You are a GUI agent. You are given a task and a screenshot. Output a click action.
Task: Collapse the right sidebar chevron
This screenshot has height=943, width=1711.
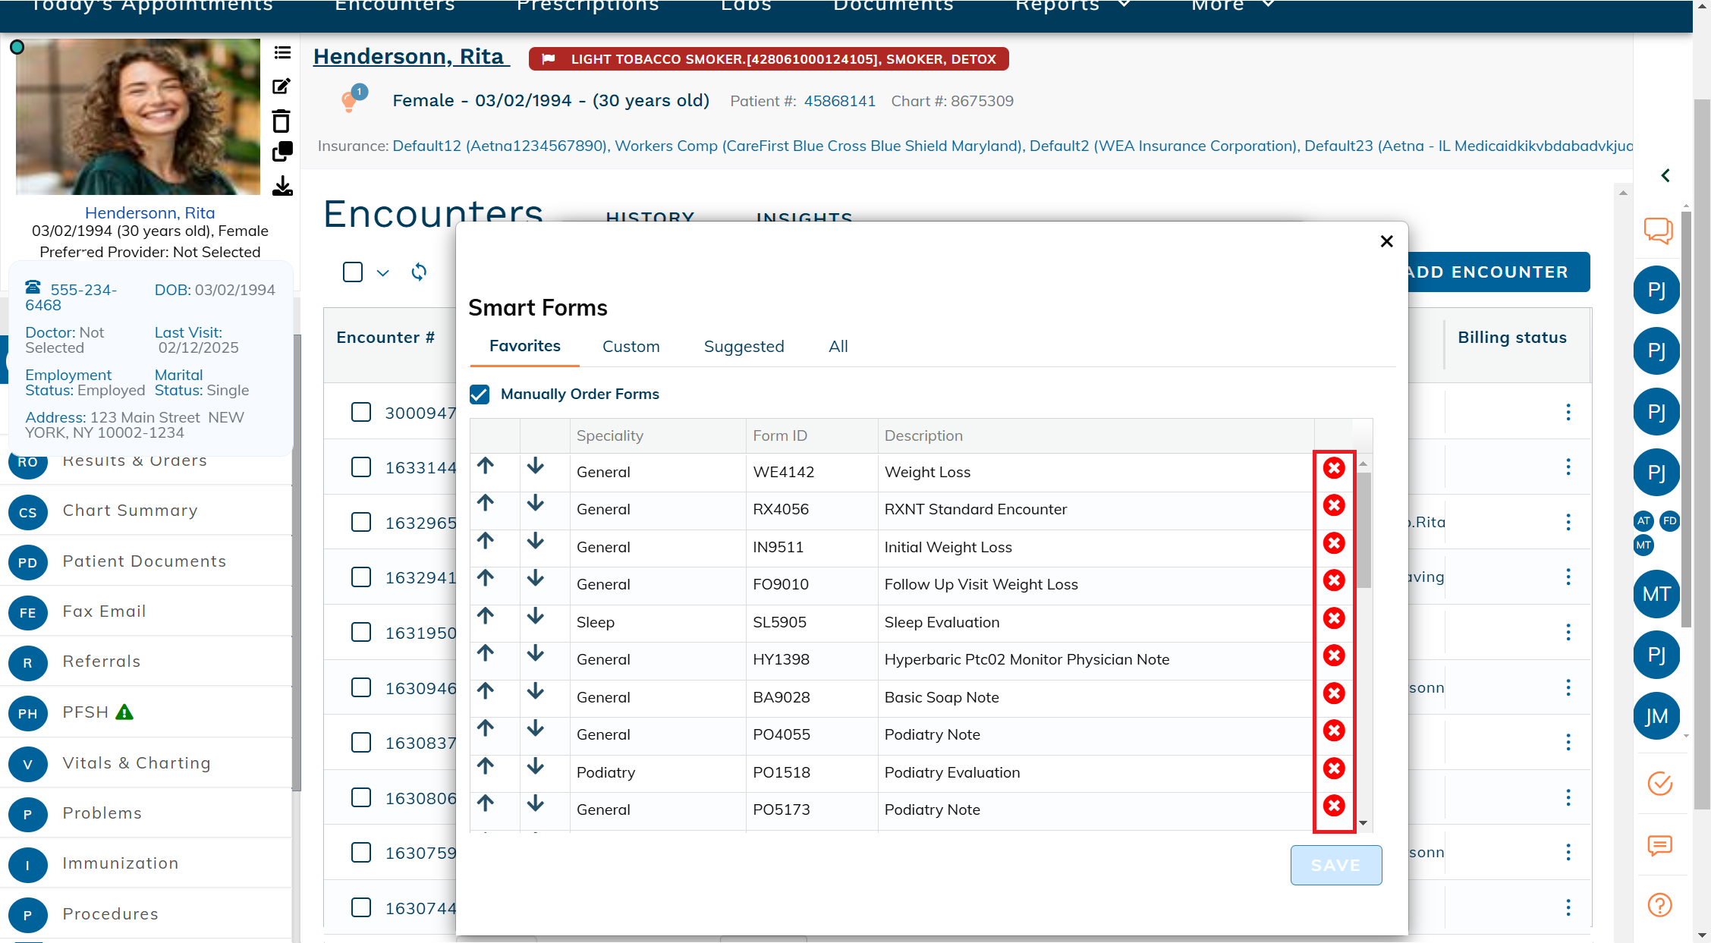click(1665, 175)
